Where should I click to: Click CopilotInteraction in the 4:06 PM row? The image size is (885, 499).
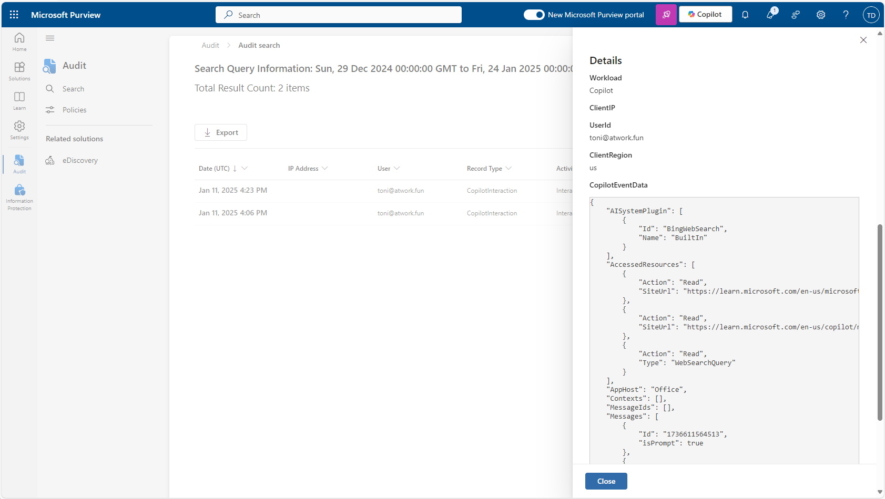pyautogui.click(x=492, y=213)
